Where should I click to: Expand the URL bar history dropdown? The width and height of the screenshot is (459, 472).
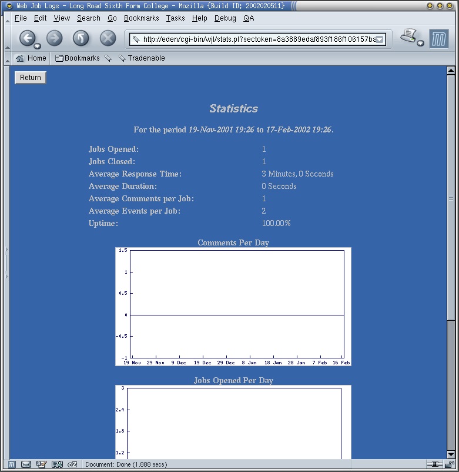click(380, 39)
